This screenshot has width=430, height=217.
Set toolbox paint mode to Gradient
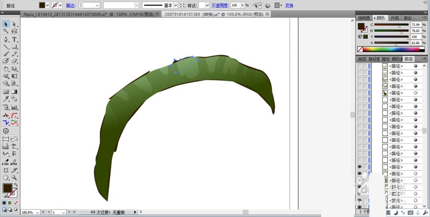click(x=10, y=203)
